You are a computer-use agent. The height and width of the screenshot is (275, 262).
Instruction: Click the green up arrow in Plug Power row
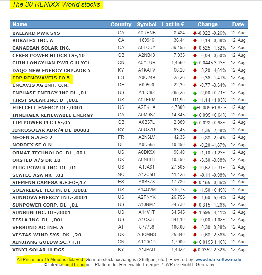click(x=195, y=168)
